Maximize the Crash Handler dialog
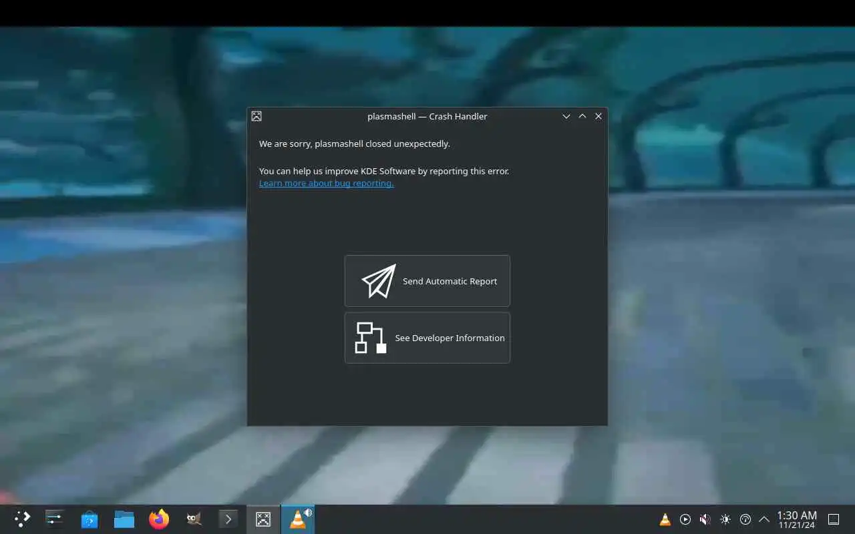The image size is (855, 534). 582,116
